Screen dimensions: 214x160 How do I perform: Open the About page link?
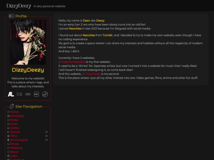[14, 152]
